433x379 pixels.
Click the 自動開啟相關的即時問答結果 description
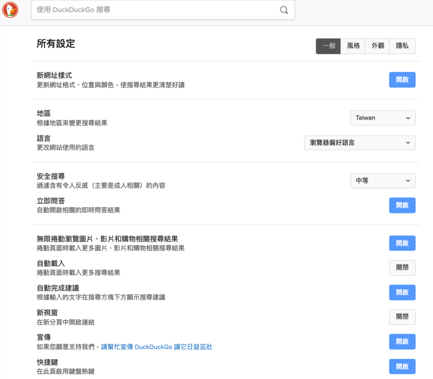click(x=78, y=210)
